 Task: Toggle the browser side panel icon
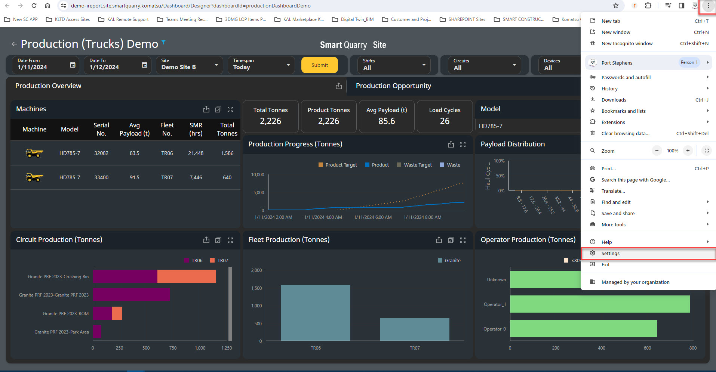pyautogui.click(x=682, y=6)
